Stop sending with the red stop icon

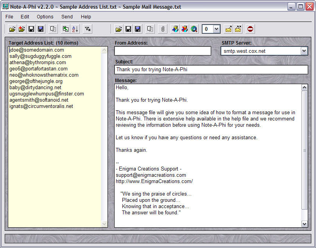click(250, 29)
